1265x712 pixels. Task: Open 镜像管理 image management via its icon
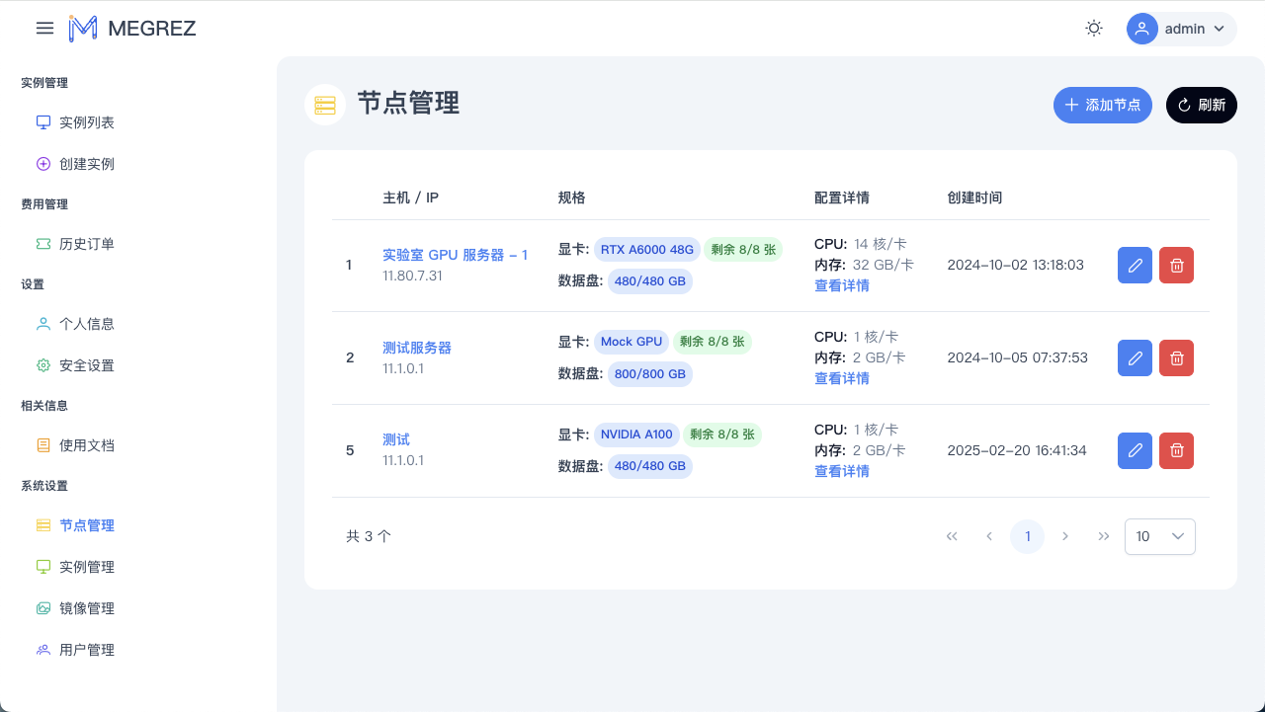42,607
